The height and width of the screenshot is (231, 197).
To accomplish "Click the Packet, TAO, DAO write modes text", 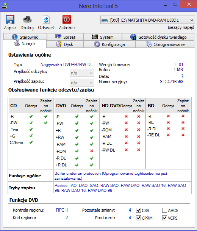I will 120,188.
